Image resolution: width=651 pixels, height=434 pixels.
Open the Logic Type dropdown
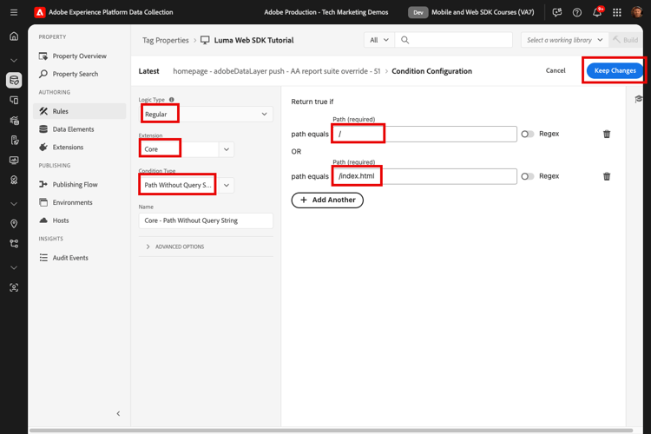point(206,114)
